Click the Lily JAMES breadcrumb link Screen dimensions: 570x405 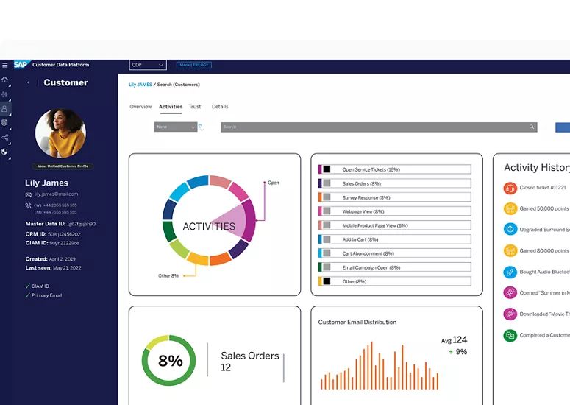tap(140, 85)
